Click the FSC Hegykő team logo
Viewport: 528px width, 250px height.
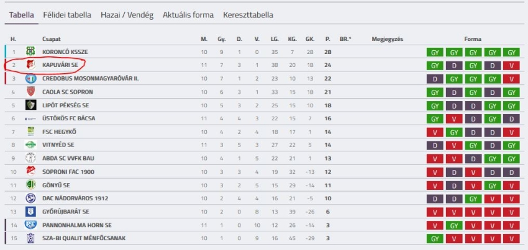(x=31, y=132)
